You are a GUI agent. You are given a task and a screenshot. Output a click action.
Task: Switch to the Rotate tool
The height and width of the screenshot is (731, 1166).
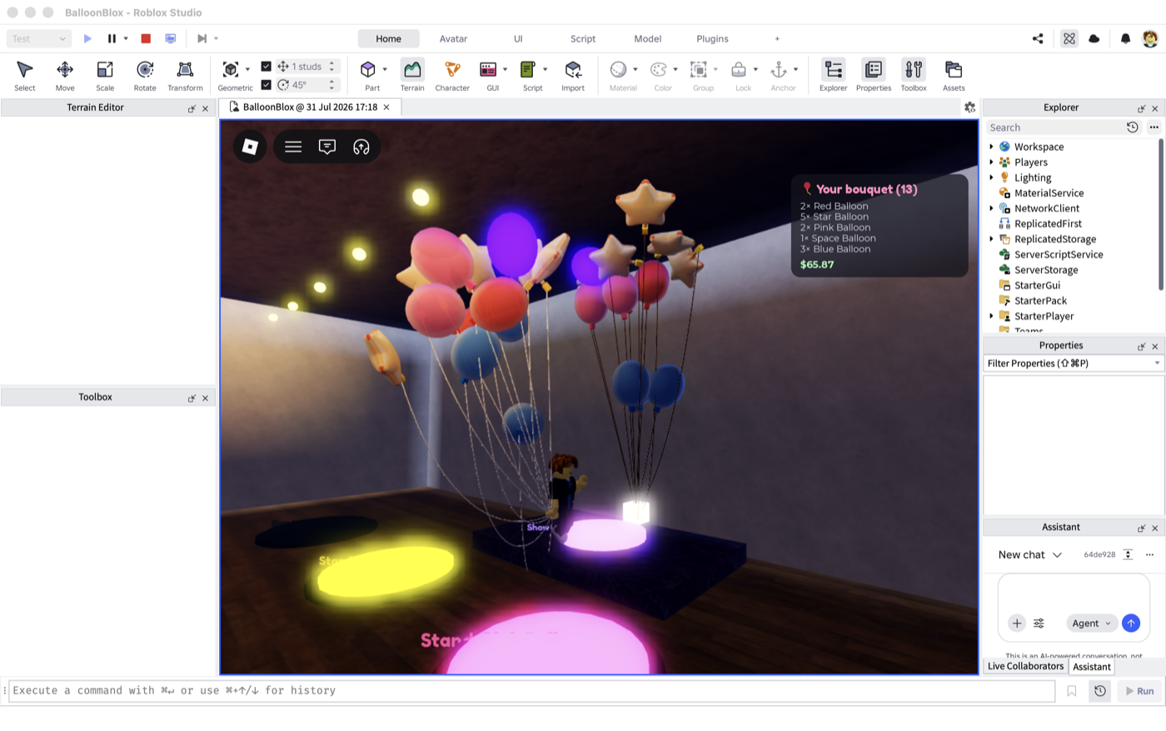145,75
